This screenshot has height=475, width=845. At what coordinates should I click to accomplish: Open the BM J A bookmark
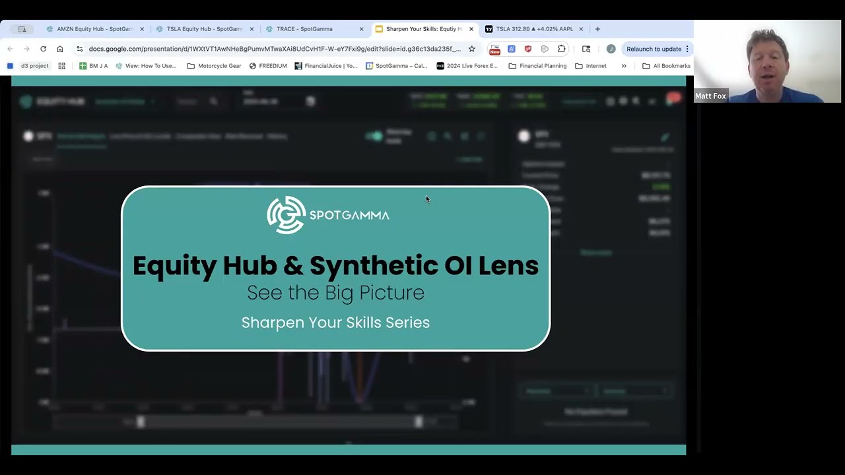coord(93,66)
